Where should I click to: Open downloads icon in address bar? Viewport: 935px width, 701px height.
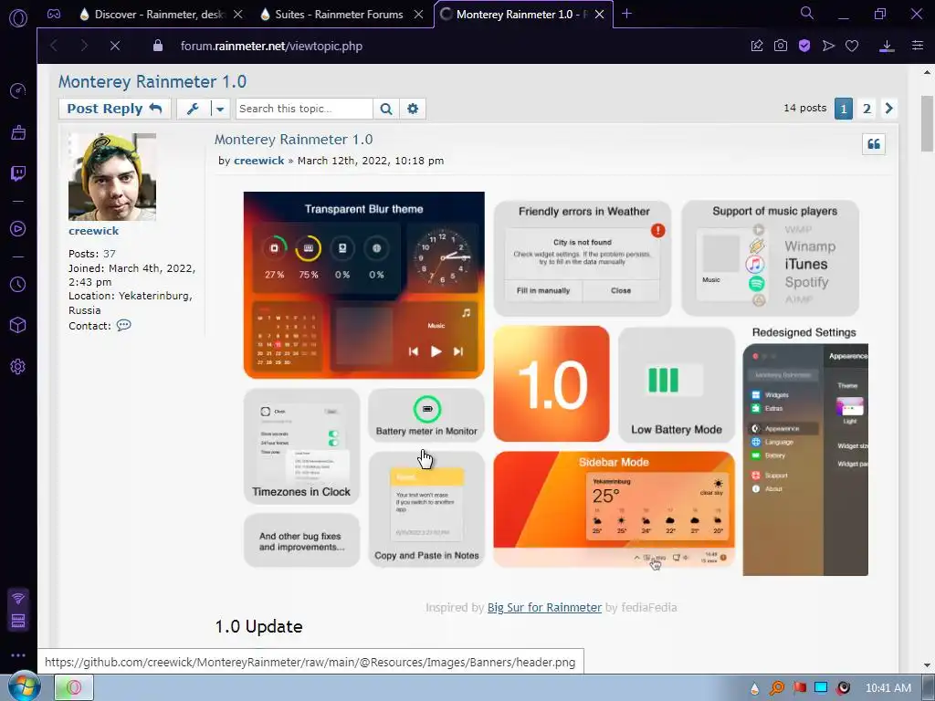click(887, 46)
